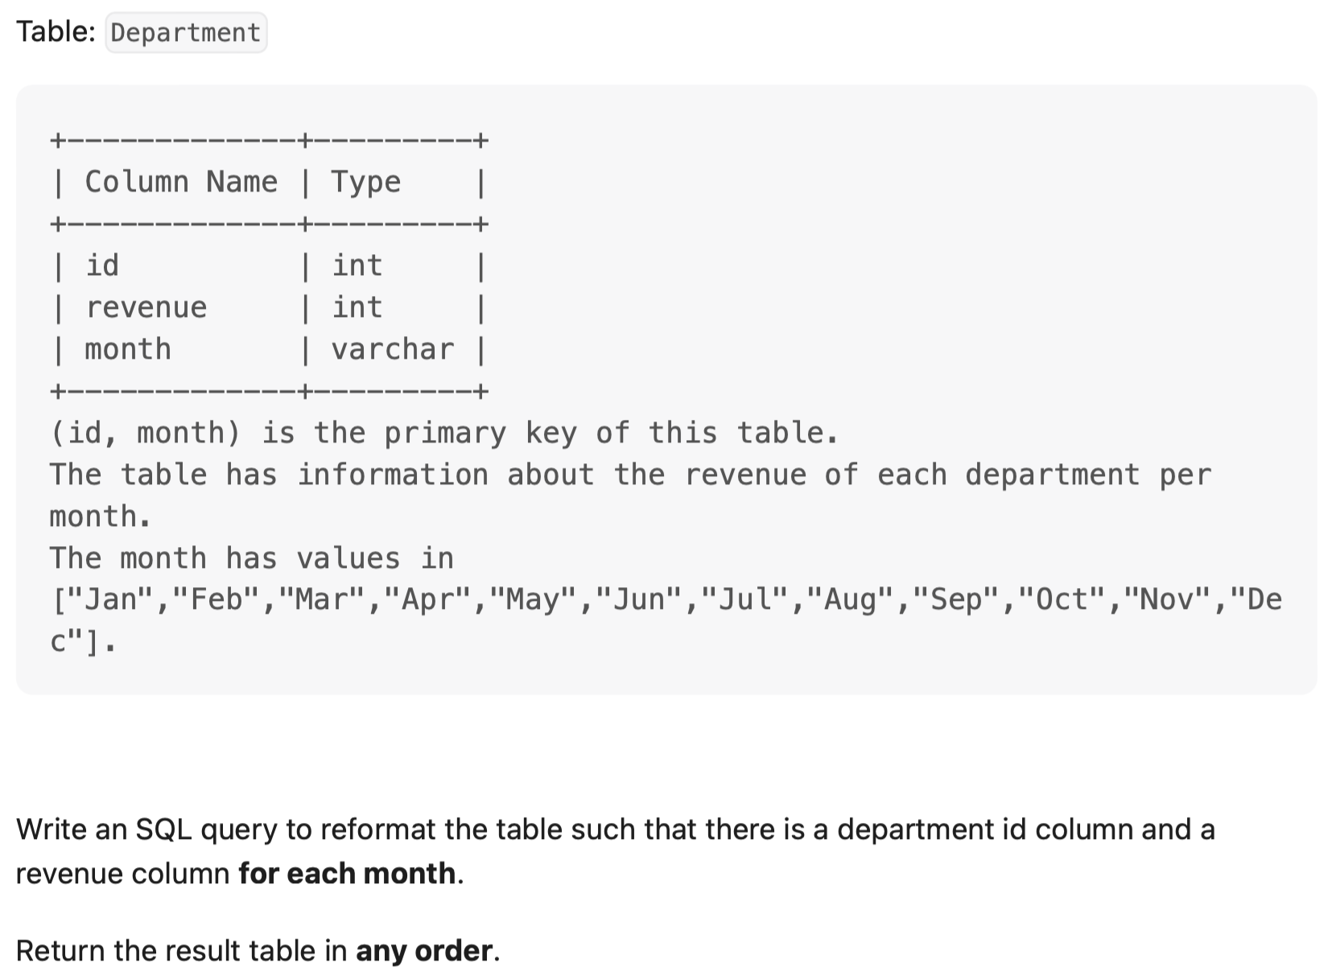Click the "Sep" month value
The width and height of the screenshot is (1336, 975).
click(x=956, y=599)
